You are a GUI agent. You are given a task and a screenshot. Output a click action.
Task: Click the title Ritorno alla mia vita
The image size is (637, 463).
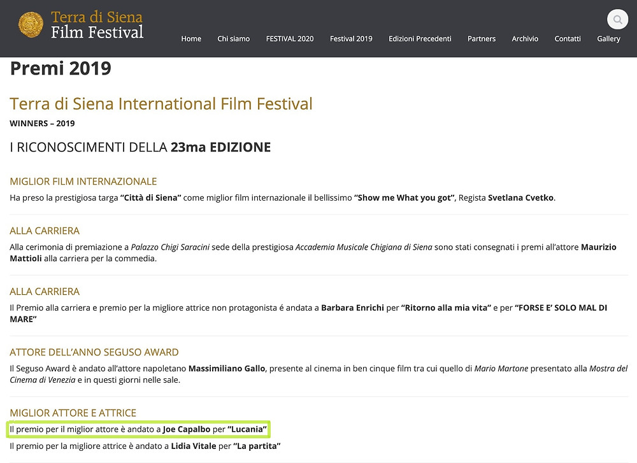pos(446,308)
